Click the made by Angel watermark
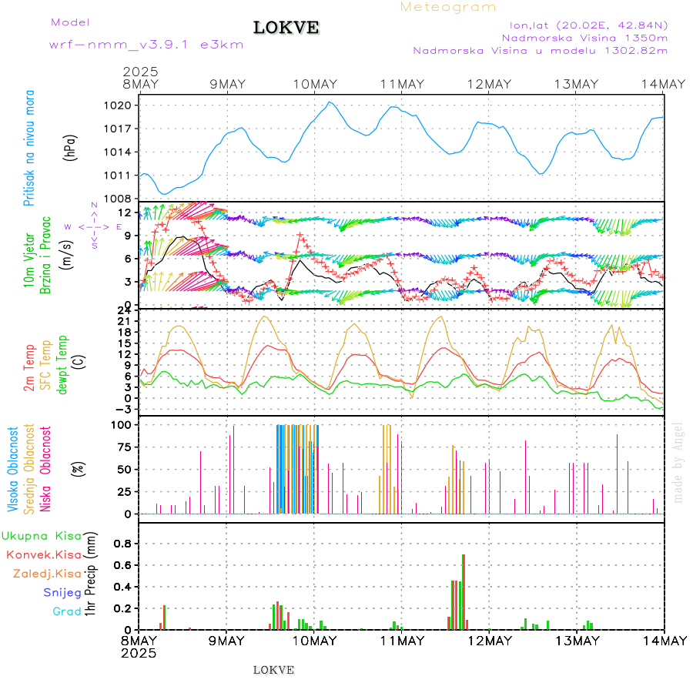The width and height of the screenshot is (693, 693). (x=678, y=462)
